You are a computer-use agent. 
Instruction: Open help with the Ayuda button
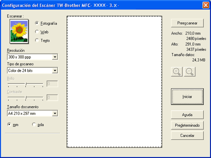point(187,115)
